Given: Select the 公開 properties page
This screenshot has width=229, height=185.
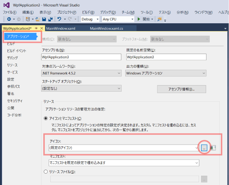Looking at the screenshot, I should (x=11, y=108).
